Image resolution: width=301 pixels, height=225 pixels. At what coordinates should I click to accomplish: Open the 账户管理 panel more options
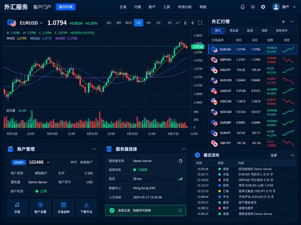(94, 149)
